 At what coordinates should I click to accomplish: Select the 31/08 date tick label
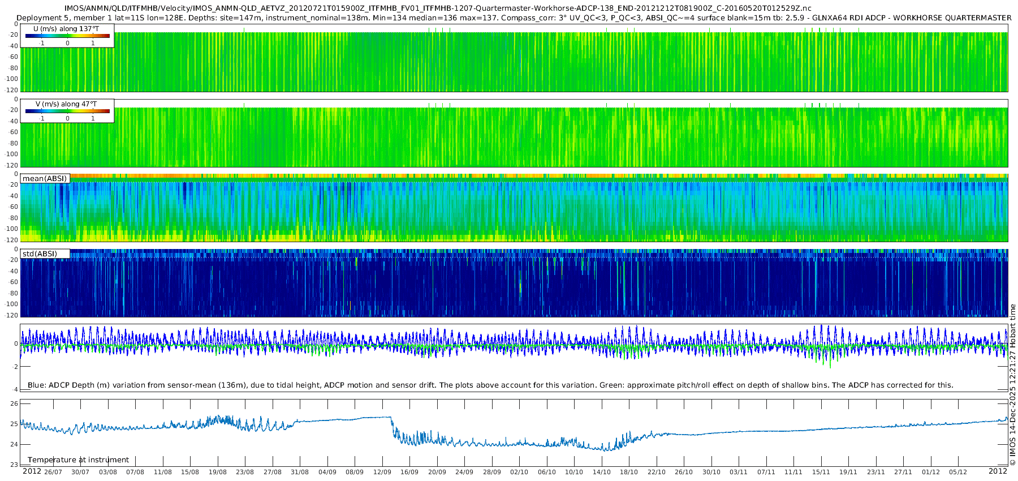(300, 472)
